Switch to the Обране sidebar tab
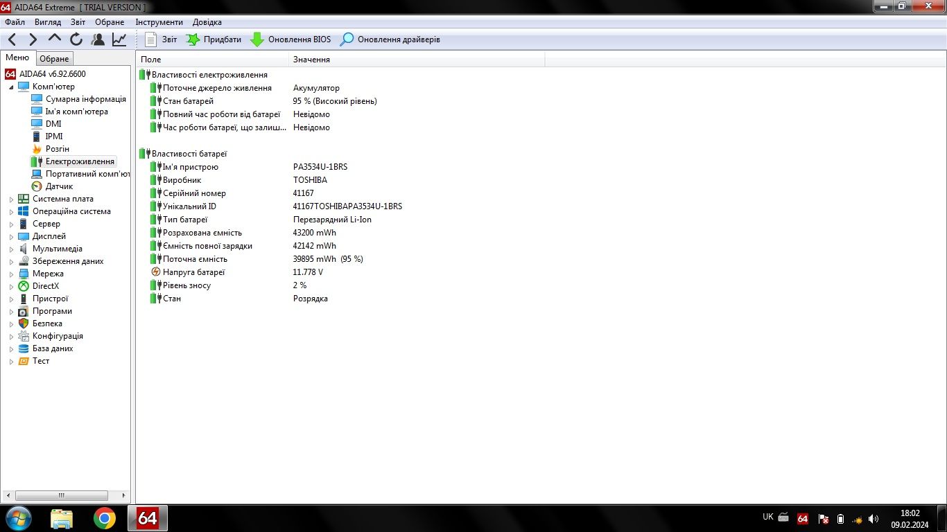This screenshot has height=532, width=947. [x=53, y=59]
